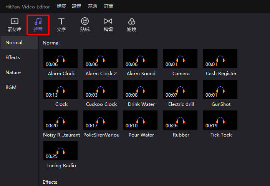Select the Noisy Restaurant sound thumbnail

click(x=60, y=120)
